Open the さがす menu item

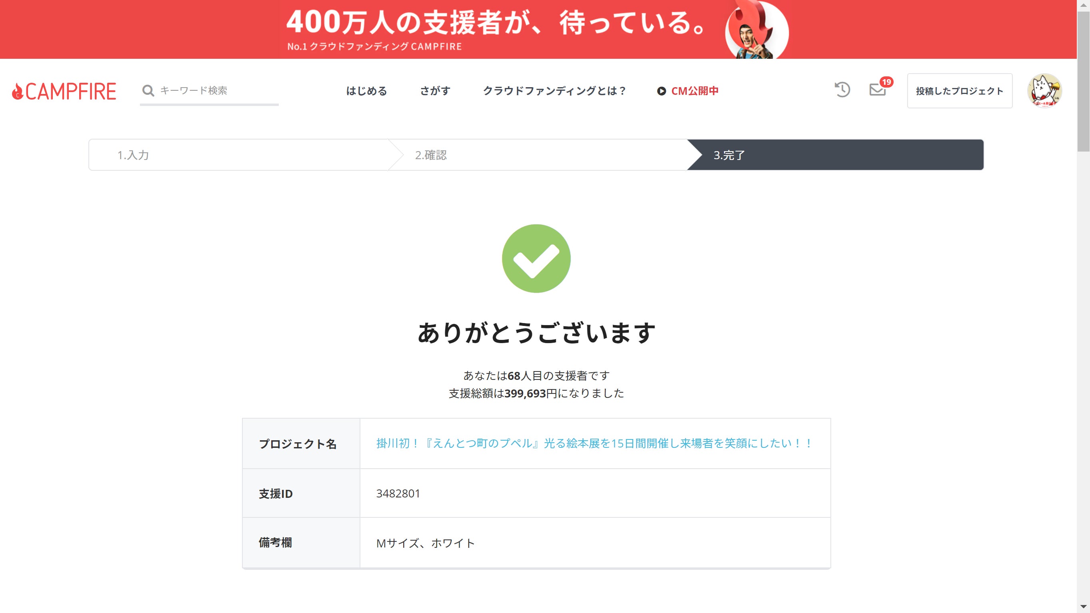(435, 91)
